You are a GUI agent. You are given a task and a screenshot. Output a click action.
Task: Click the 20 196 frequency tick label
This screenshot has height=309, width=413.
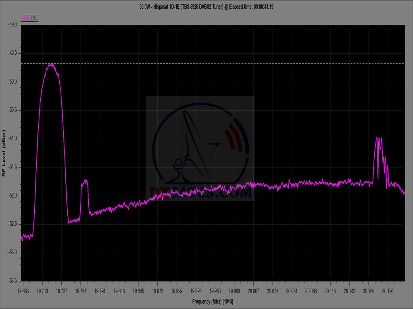point(388,290)
